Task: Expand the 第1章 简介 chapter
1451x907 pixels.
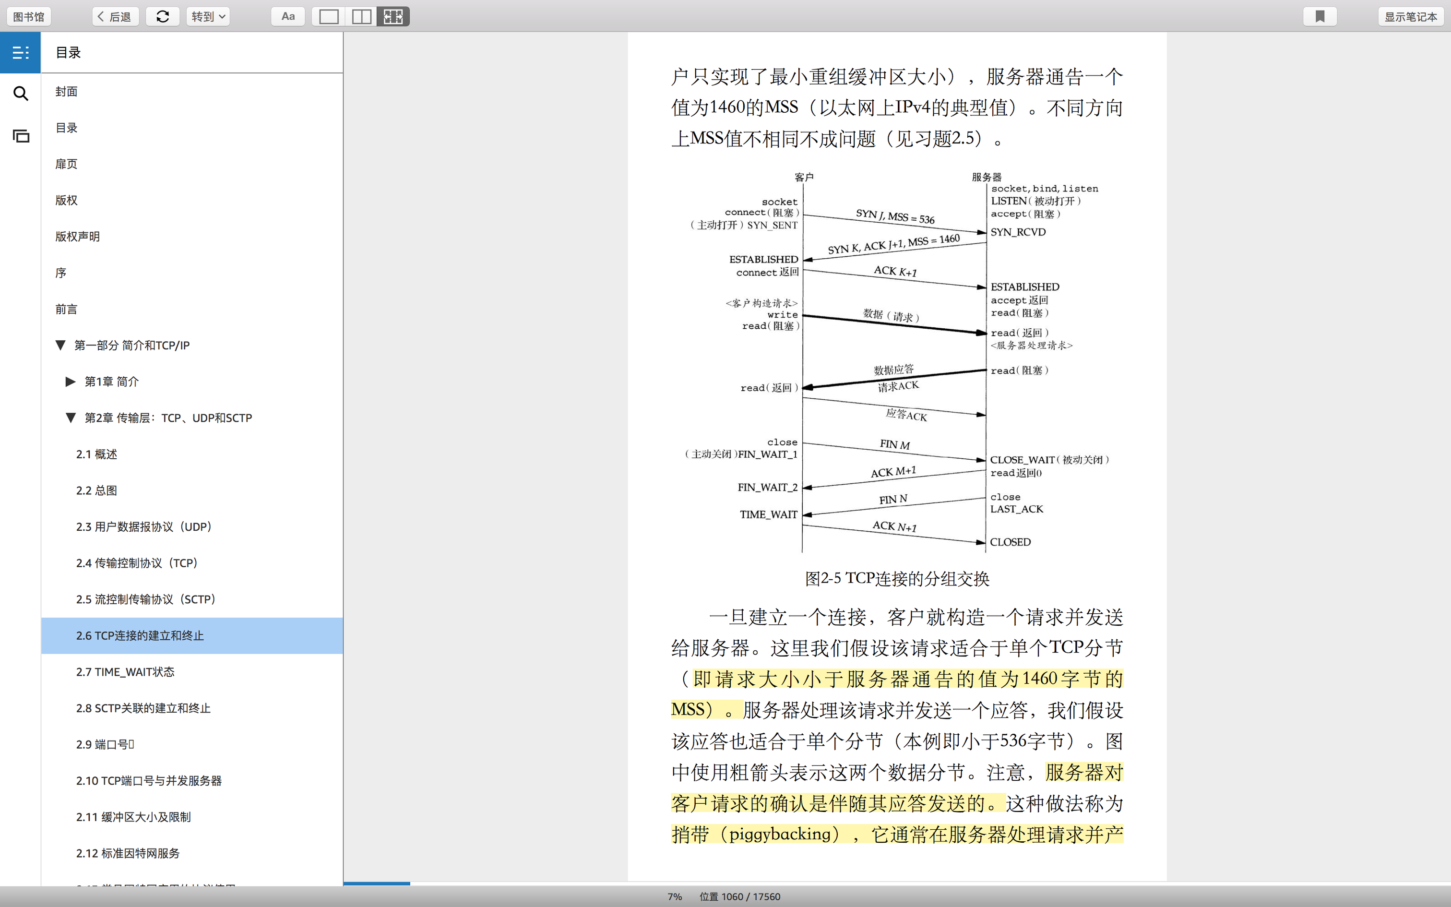Action: pyautogui.click(x=70, y=382)
